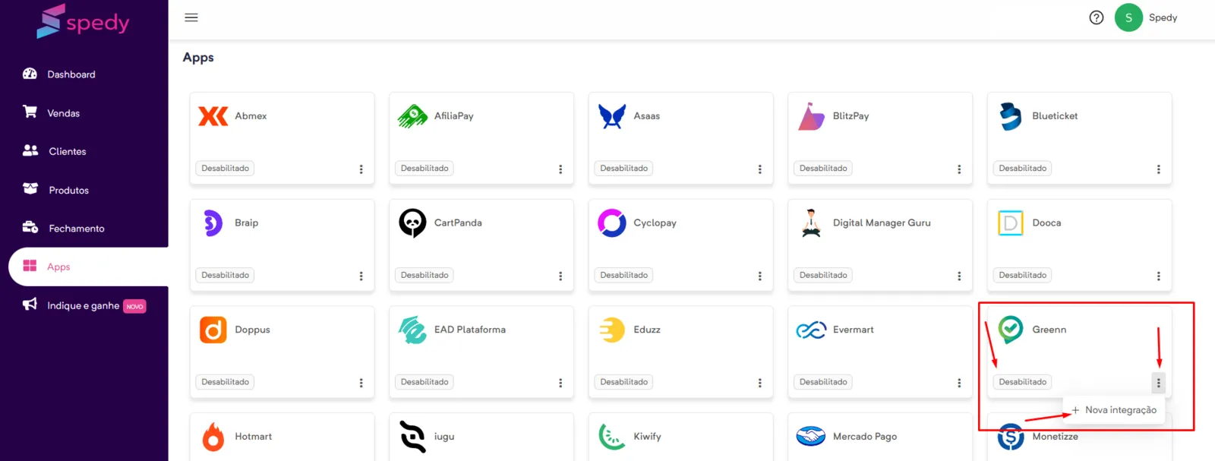Open the help question mark icon
1215x461 pixels.
point(1097,17)
